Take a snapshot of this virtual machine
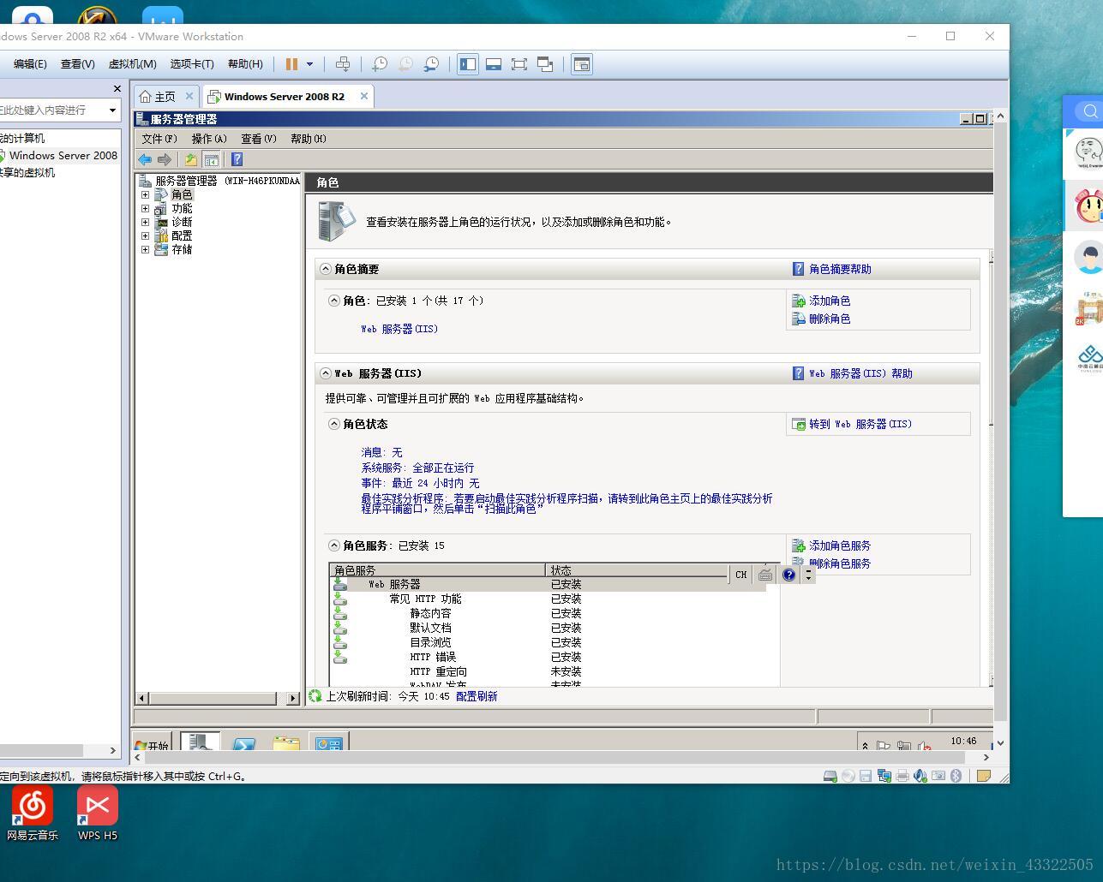Screen dimensions: 1103x882 [379, 64]
